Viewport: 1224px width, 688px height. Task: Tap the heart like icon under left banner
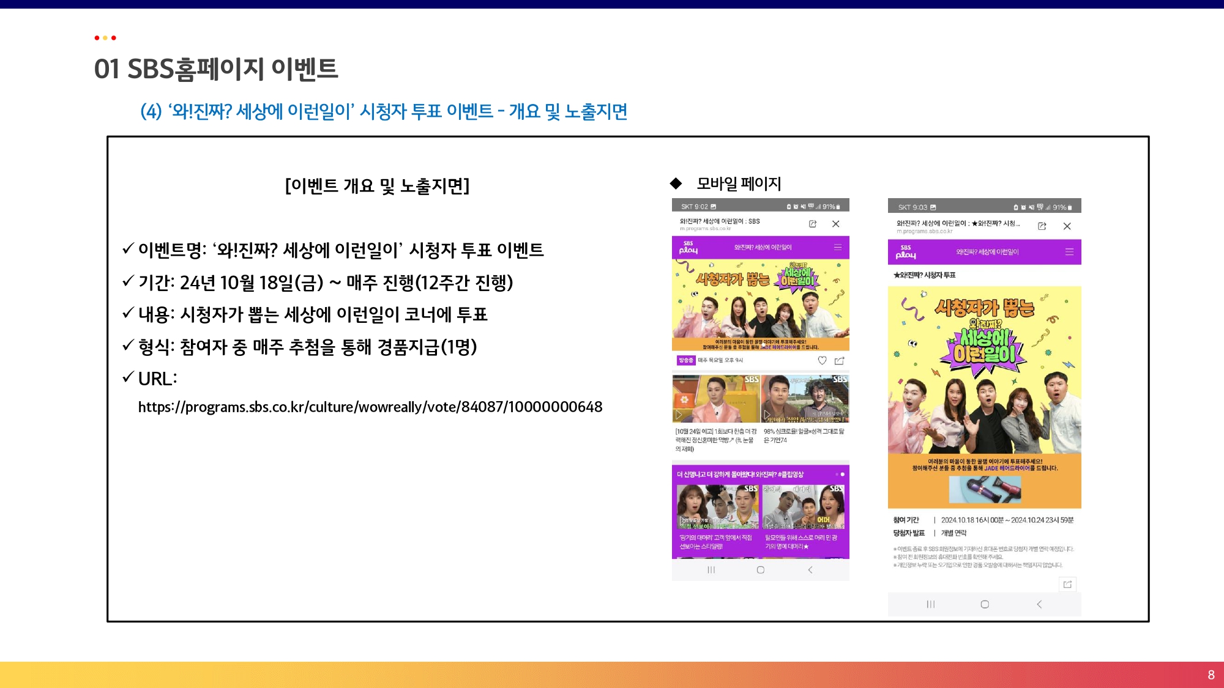[822, 361]
